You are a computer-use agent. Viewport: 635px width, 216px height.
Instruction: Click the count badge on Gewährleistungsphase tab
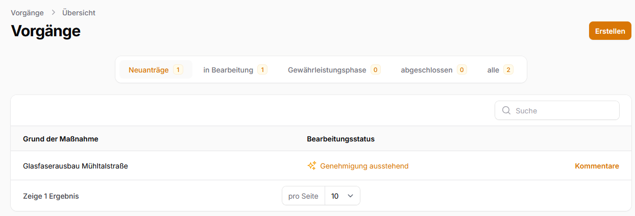[375, 70]
